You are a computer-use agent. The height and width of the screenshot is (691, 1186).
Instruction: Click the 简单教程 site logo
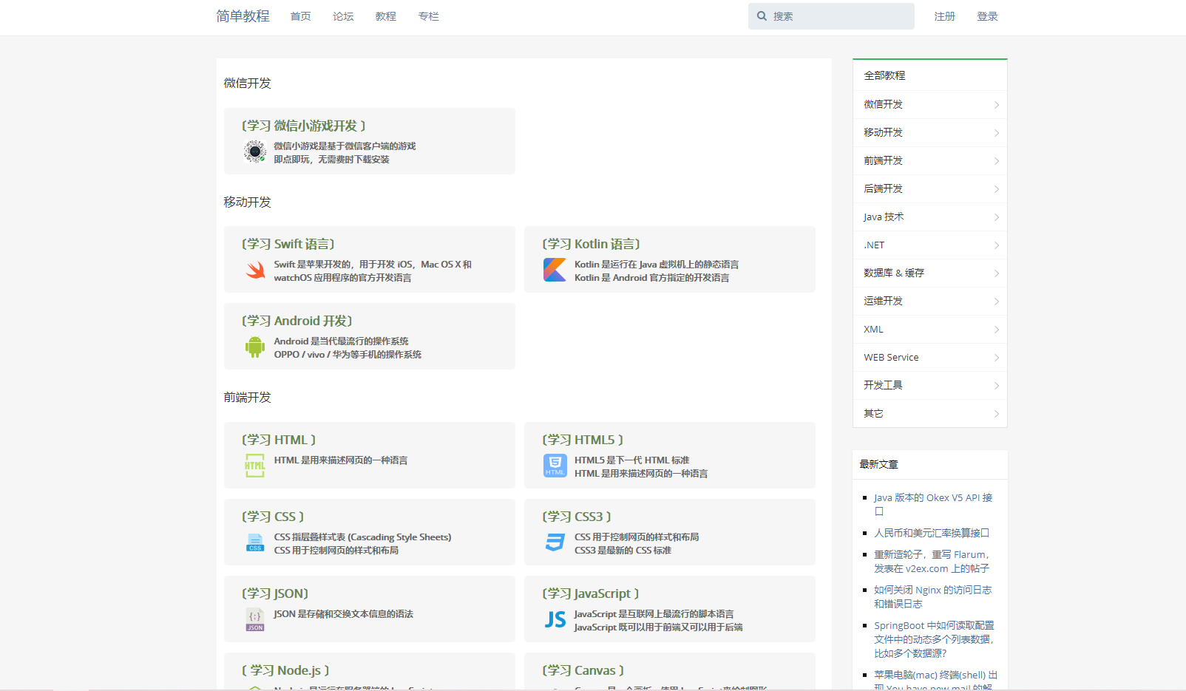coord(243,16)
